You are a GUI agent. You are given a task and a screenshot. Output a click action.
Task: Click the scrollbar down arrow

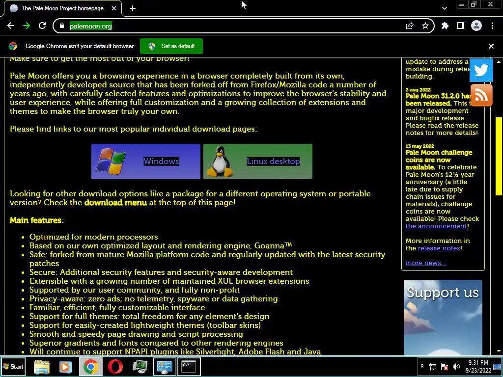(x=499, y=351)
